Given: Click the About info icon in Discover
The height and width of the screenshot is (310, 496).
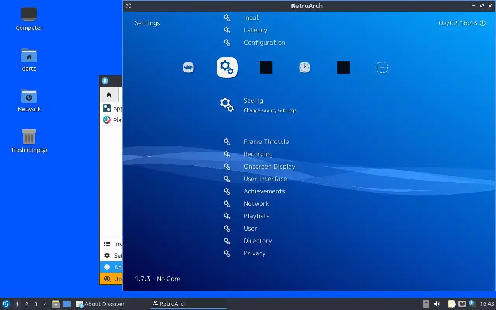Looking at the screenshot, I should [107, 267].
